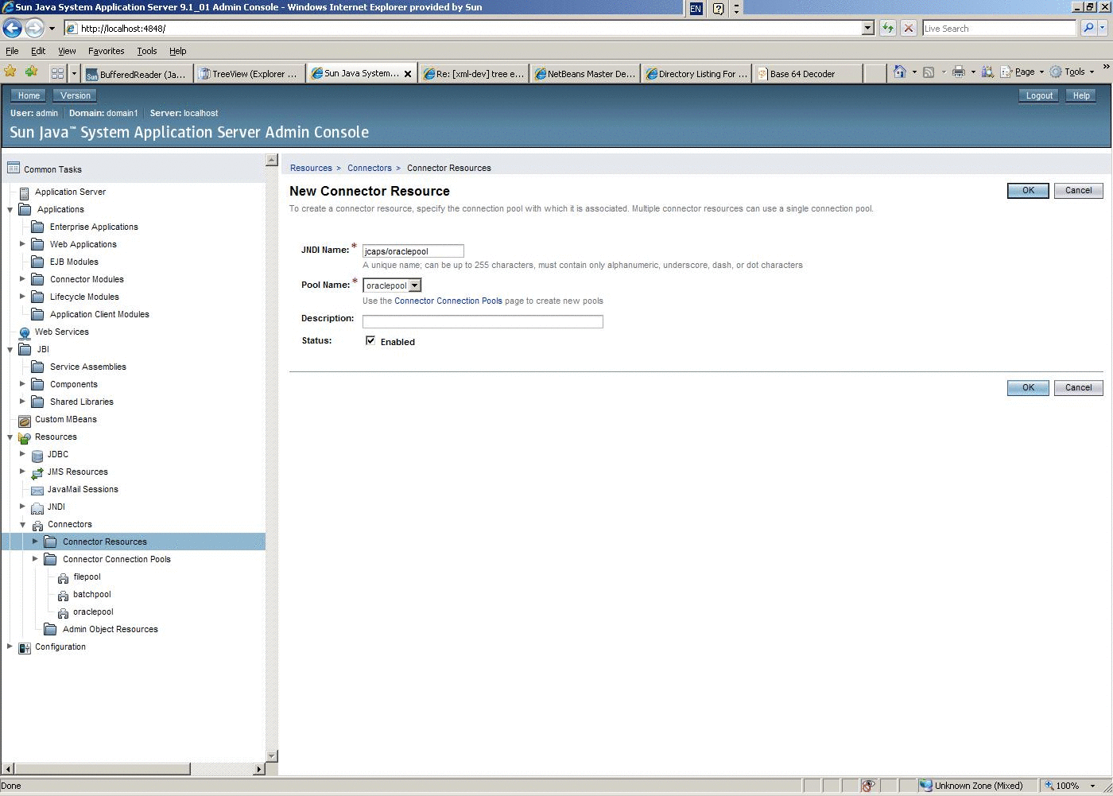Toggle the Enabled status checkbox
This screenshot has height=796, width=1113.
coord(370,340)
